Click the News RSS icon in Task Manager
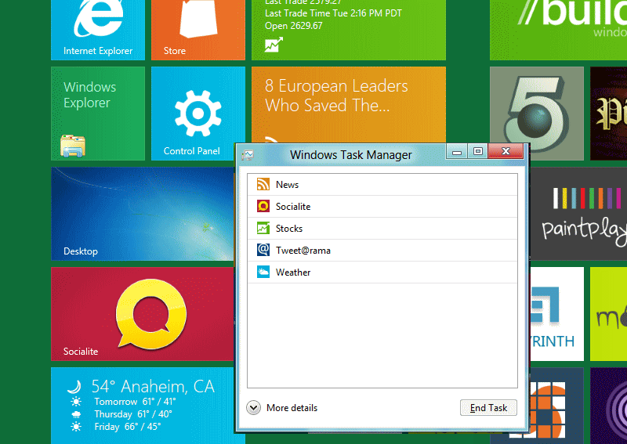Image resolution: width=627 pixels, height=444 pixels. tap(263, 184)
